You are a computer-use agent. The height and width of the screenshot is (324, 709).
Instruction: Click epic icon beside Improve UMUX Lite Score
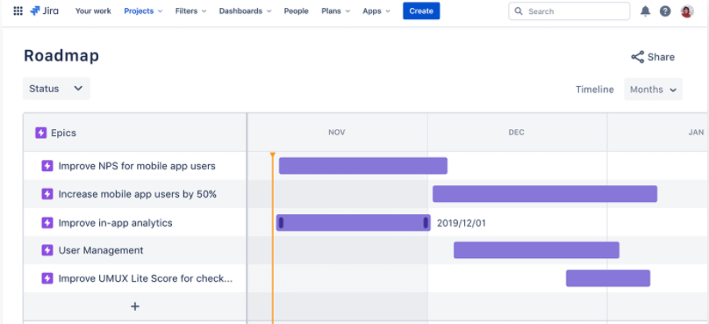click(x=47, y=278)
